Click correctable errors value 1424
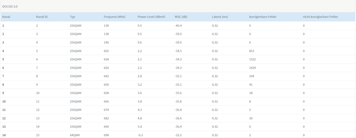The width and height of the screenshot is (356, 138). [253, 68]
